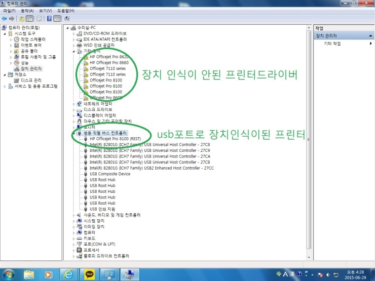
Task: Click the Back arrow toolbar icon
Action: pyautogui.click(x=4, y=18)
